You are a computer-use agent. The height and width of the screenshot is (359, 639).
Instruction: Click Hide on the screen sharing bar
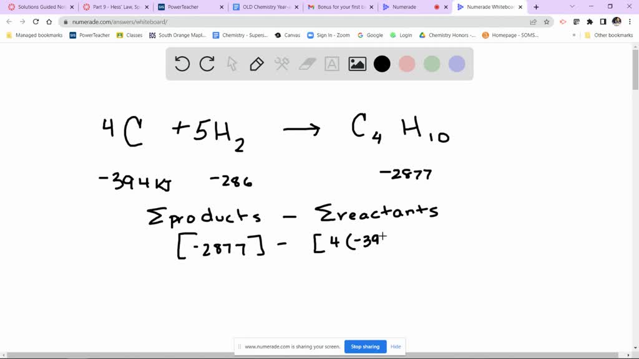(x=396, y=347)
